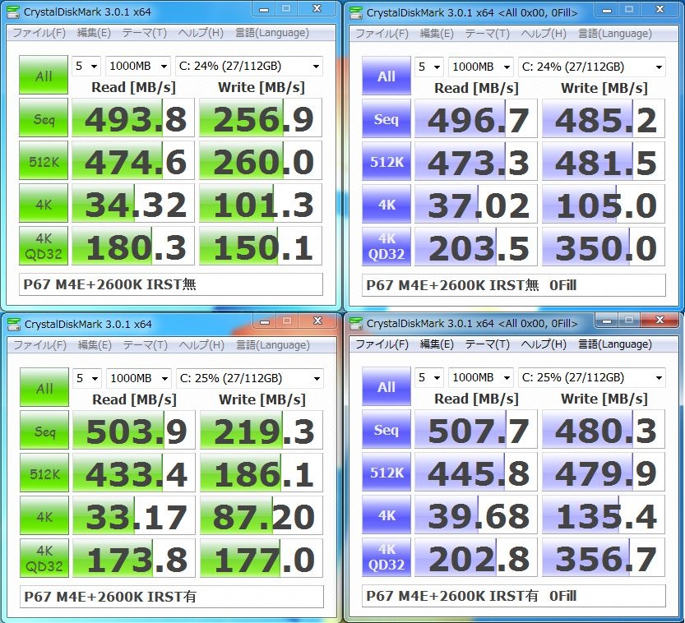The image size is (685, 623).
Task: Run the All benchmark in the bottom-left green window
Action: tap(44, 388)
